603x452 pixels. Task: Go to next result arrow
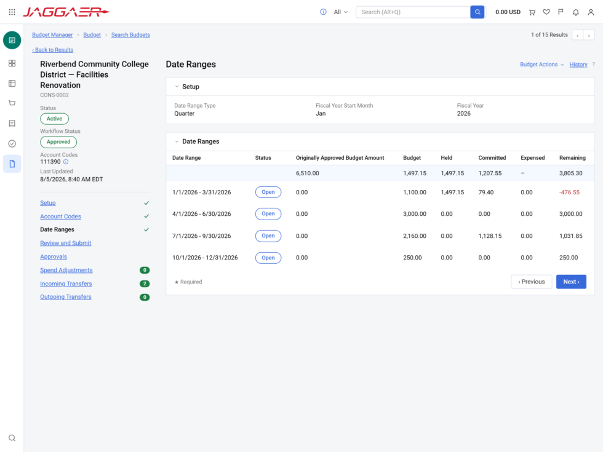coord(589,35)
